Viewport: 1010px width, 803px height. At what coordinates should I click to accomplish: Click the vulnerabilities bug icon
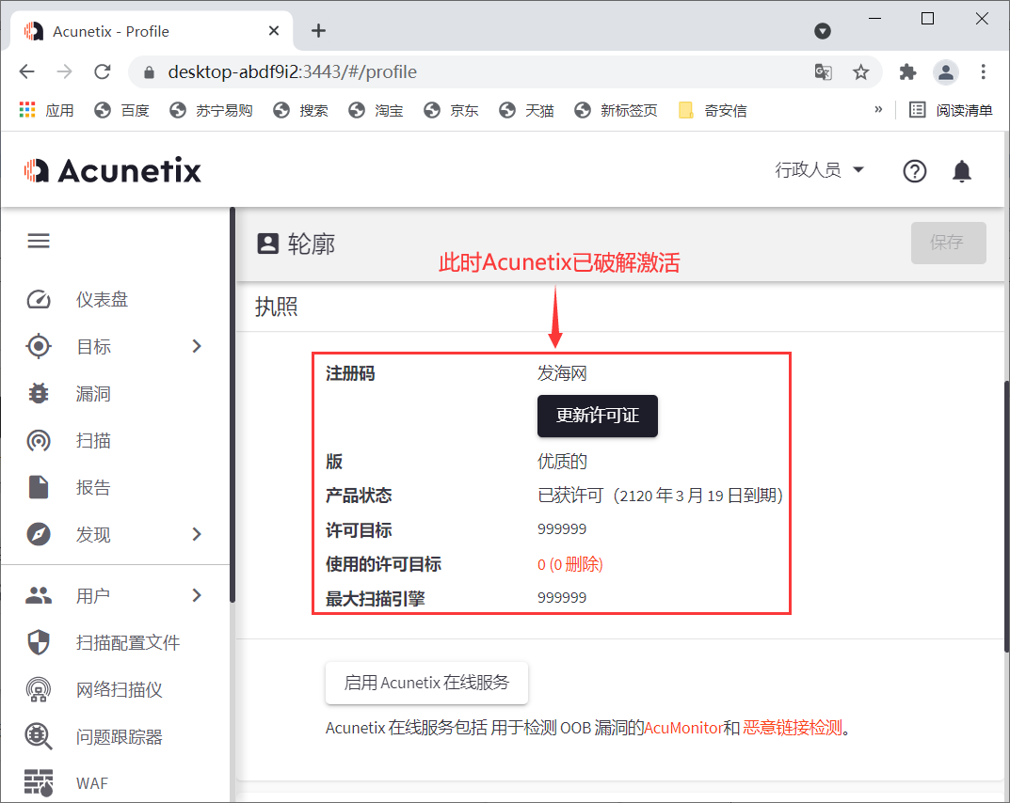[39, 393]
